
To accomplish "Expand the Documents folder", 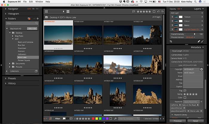I will [10, 63].
